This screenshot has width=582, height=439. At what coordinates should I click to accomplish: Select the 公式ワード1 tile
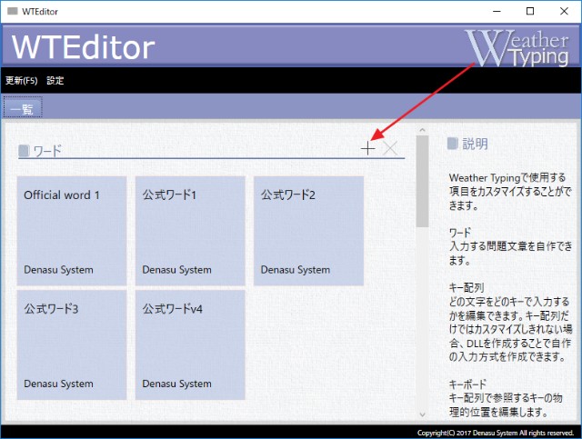click(x=190, y=231)
